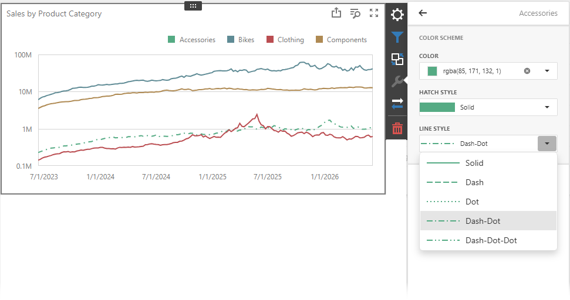Image resolution: width=570 pixels, height=300 pixels.
Task: Expand the Hatch Style dropdown arrow
Action: [547, 107]
